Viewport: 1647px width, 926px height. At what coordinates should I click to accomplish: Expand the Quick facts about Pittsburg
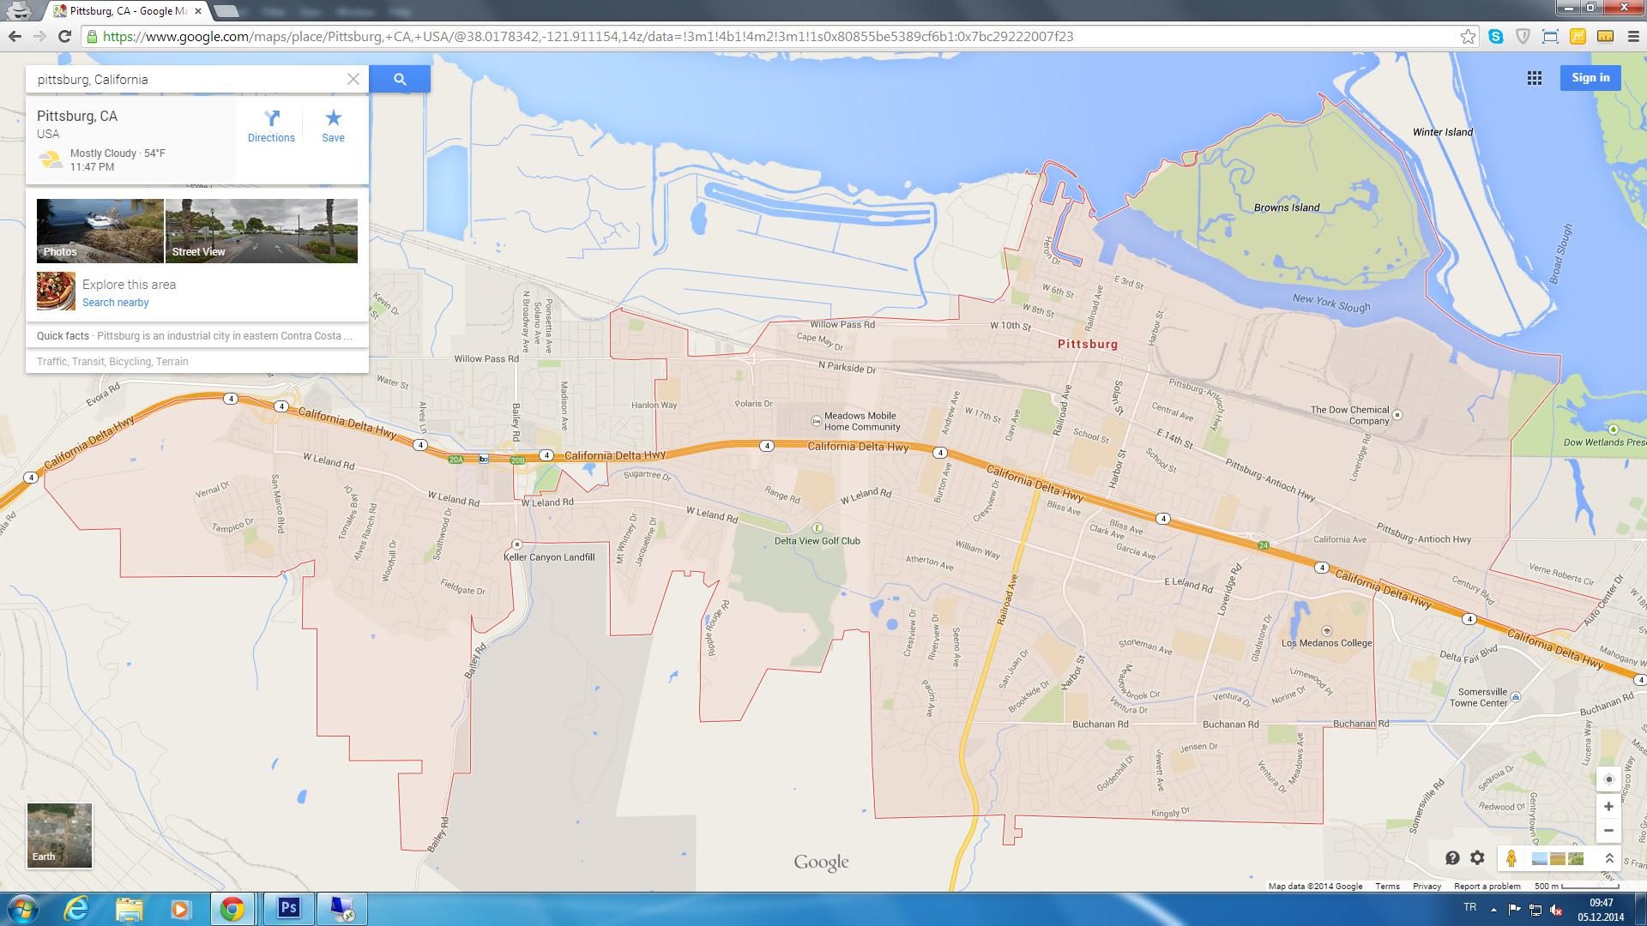pyautogui.click(x=196, y=336)
